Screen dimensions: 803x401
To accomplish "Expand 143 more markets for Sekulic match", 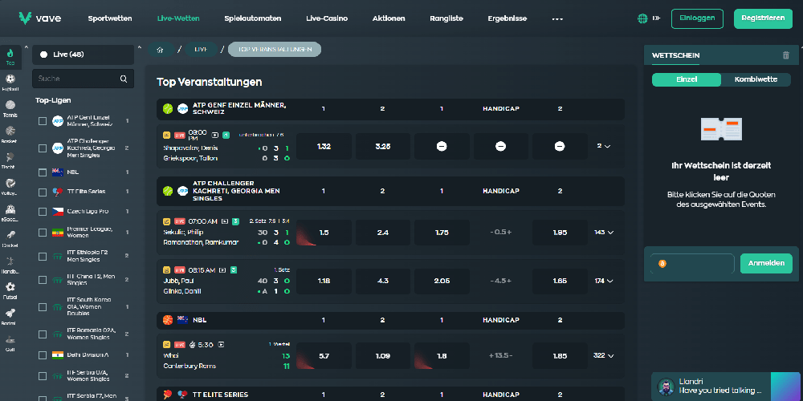I will (x=604, y=233).
